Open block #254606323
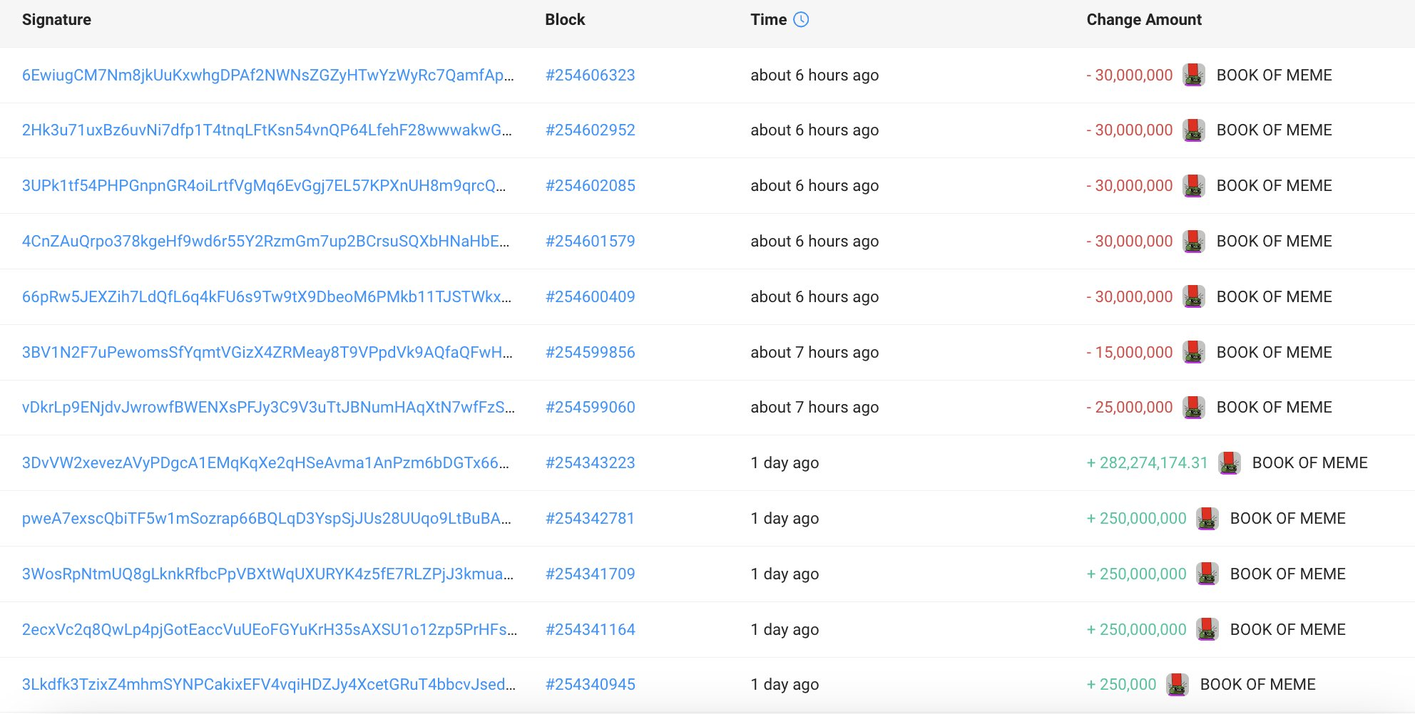Image resolution: width=1415 pixels, height=714 pixels. [x=591, y=76]
